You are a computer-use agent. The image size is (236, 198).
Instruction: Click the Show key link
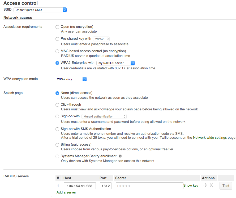click(191, 185)
